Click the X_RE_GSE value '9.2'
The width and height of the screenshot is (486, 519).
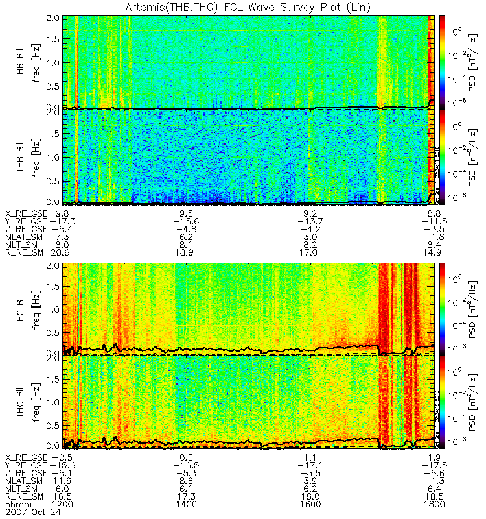tap(310, 214)
